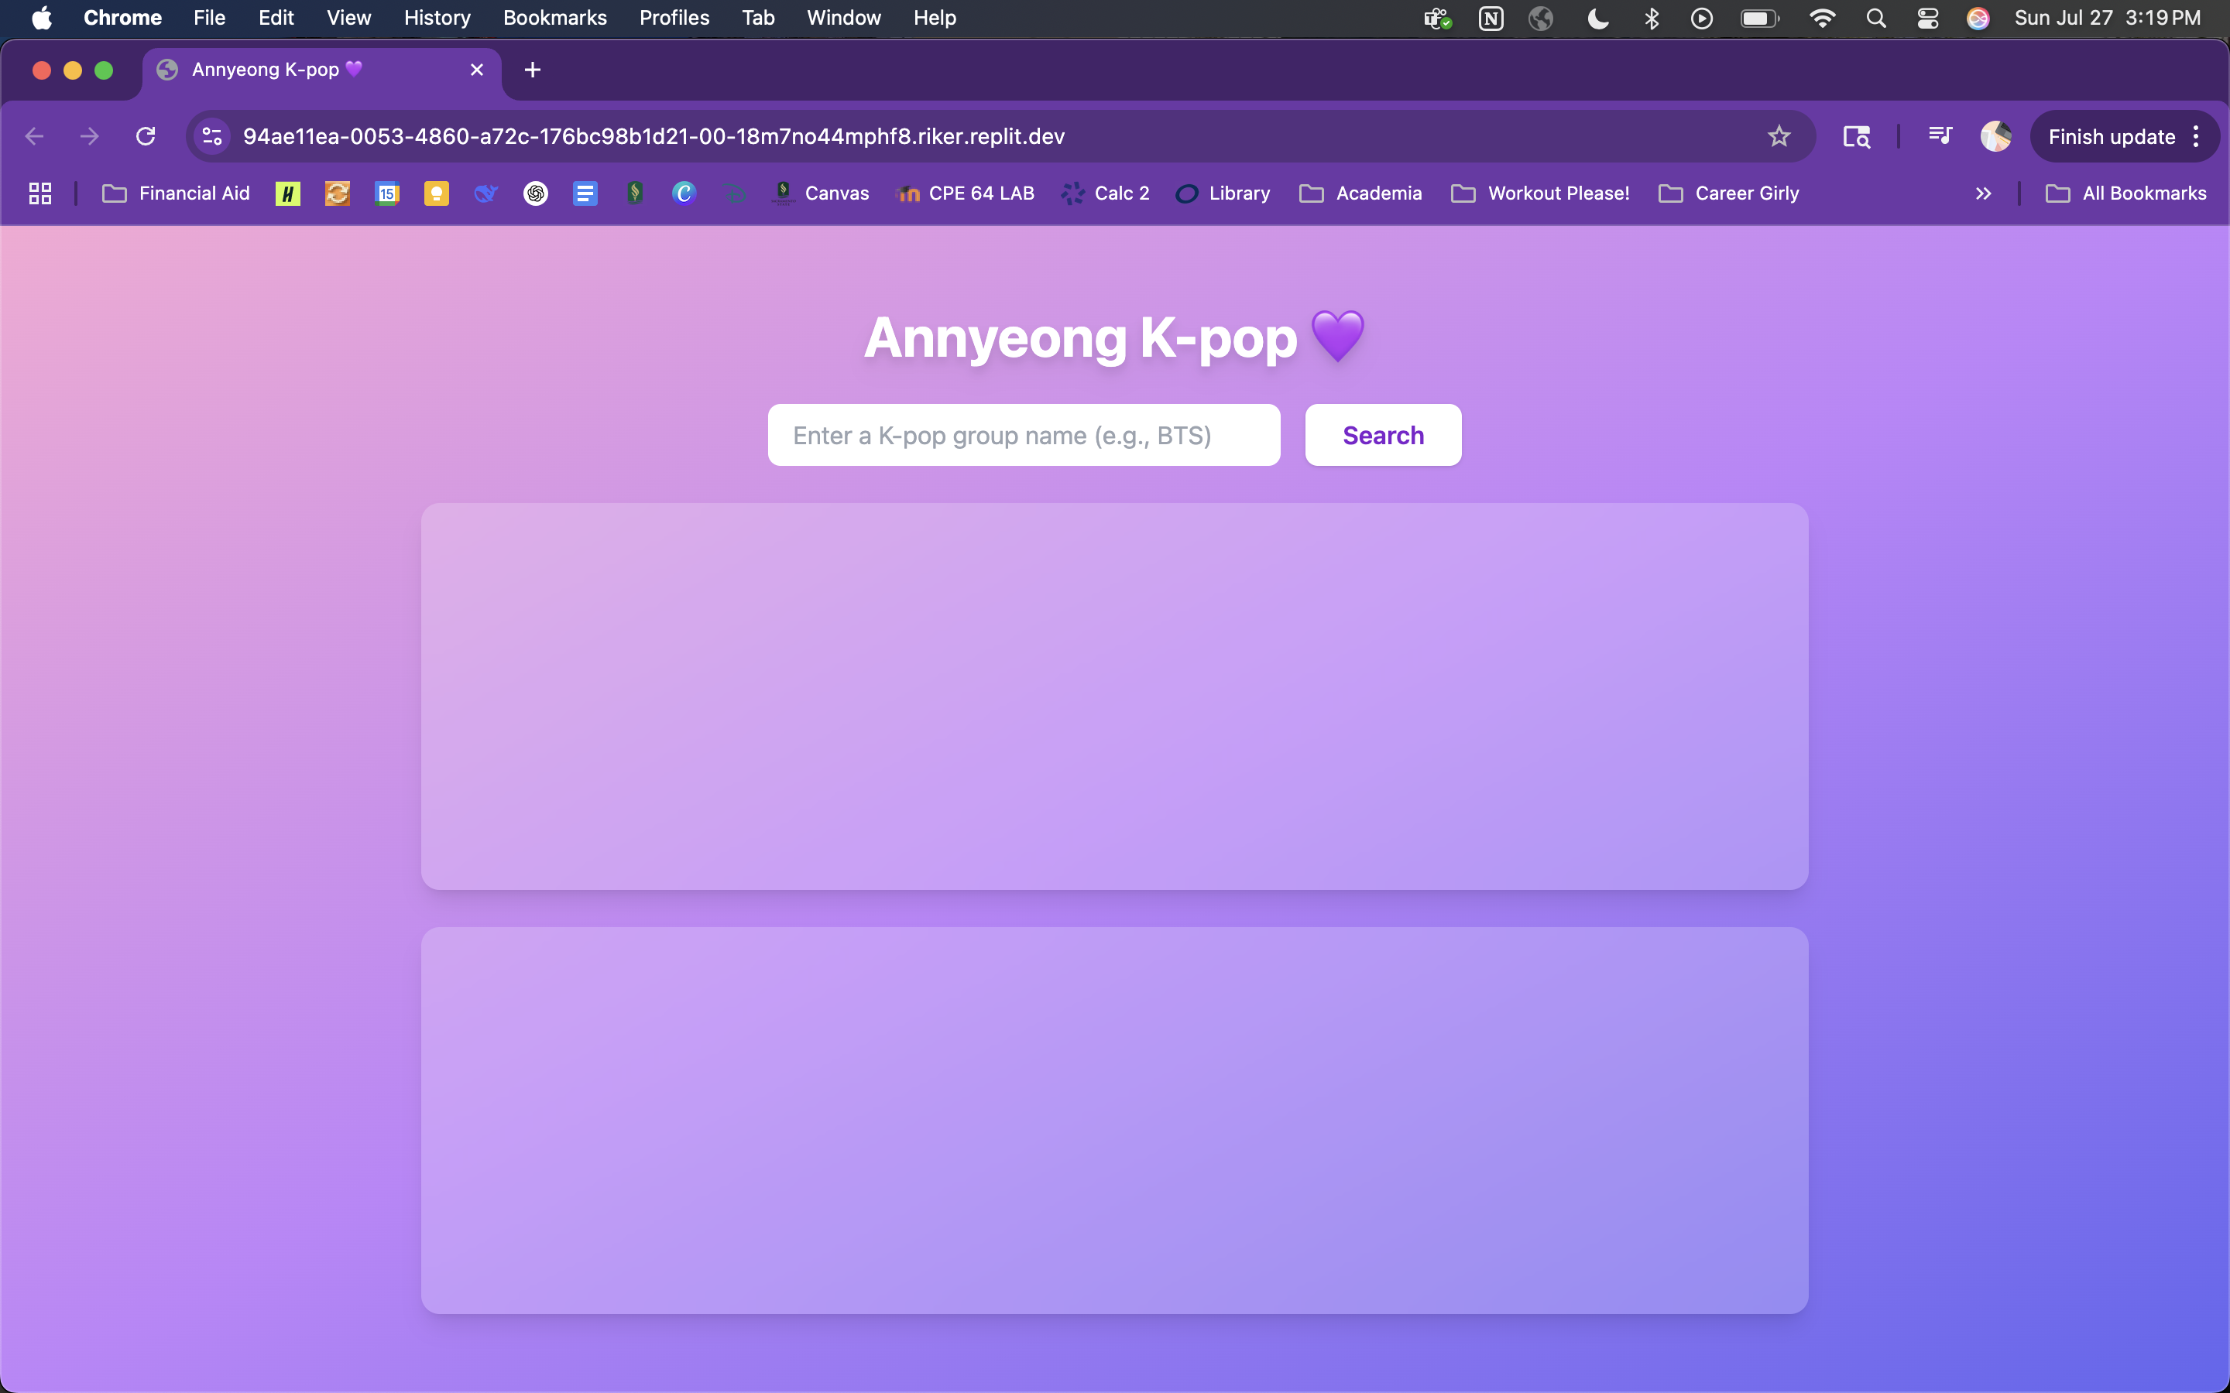Open the ChatGPT bookmark icon
This screenshot has height=1393, width=2230.
(535, 193)
